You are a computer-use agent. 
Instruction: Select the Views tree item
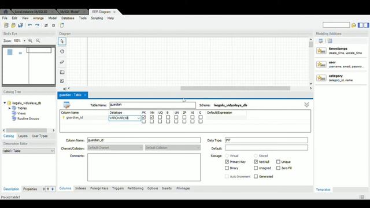pos(21,113)
